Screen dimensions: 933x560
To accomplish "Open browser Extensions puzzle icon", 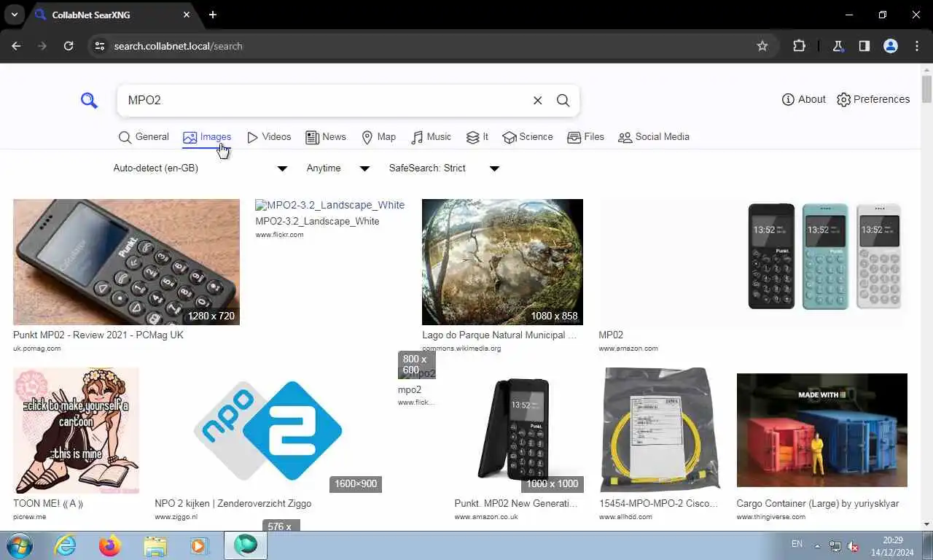I will tap(799, 46).
